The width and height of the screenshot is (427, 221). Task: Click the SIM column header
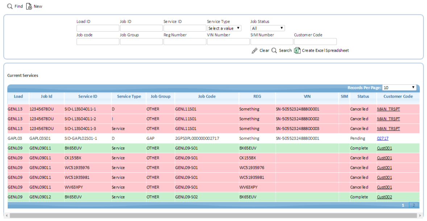click(344, 97)
